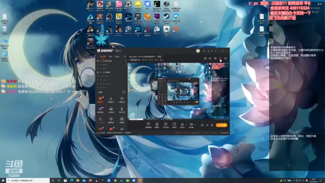This screenshot has height=183, width=325.
Task: Launch Epic Games Launcher shortcut
Action: point(138,18)
